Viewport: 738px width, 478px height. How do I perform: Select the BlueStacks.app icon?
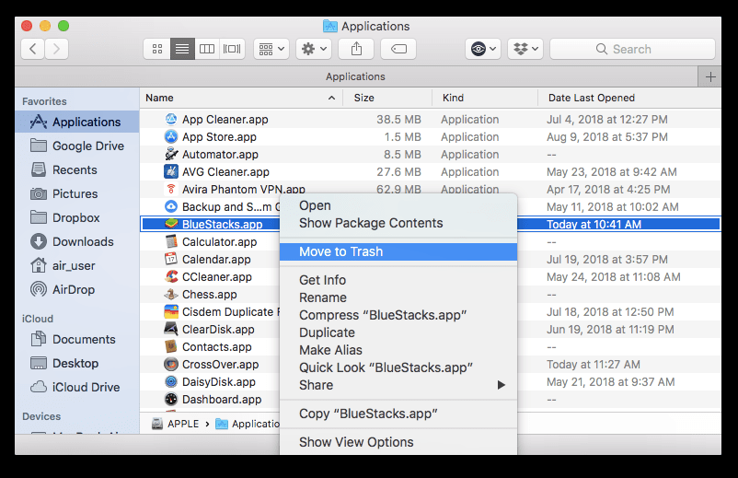(171, 224)
